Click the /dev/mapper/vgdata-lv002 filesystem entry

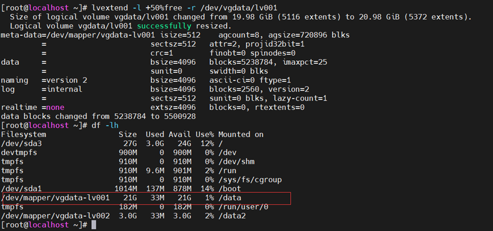click(53, 216)
